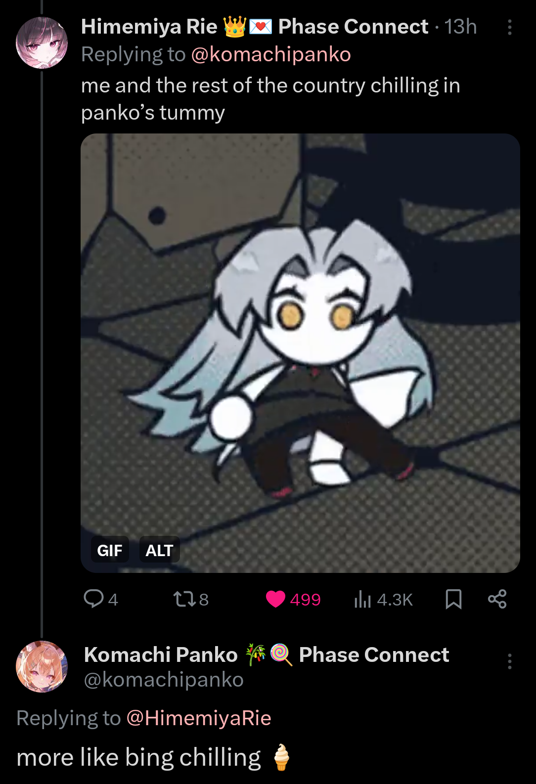The height and width of the screenshot is (784, 536).
Task: Open more options for Himemiya Rie's tweet
Action: point(509,27)
